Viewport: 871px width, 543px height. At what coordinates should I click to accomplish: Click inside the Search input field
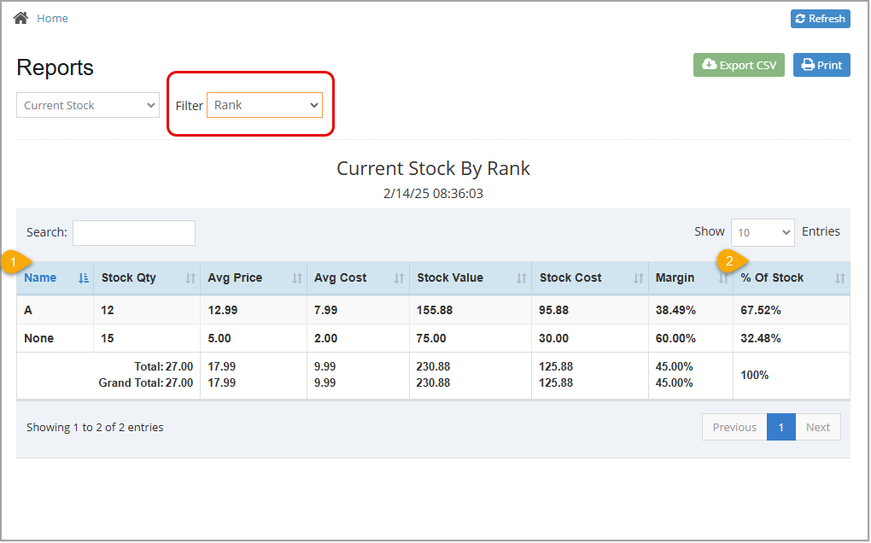[x=133, y=232]
